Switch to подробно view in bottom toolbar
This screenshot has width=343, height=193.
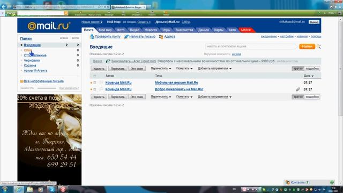pyautogui.click(x=312, y=96)
